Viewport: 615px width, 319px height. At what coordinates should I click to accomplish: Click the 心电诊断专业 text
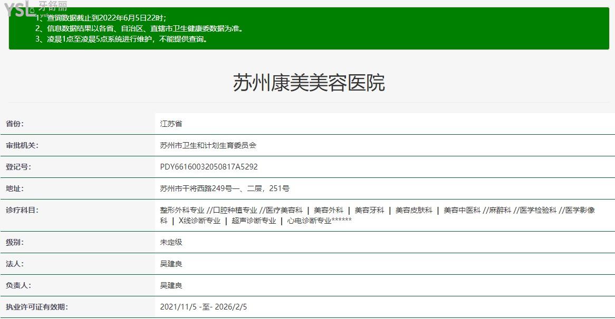coord(309,221)
